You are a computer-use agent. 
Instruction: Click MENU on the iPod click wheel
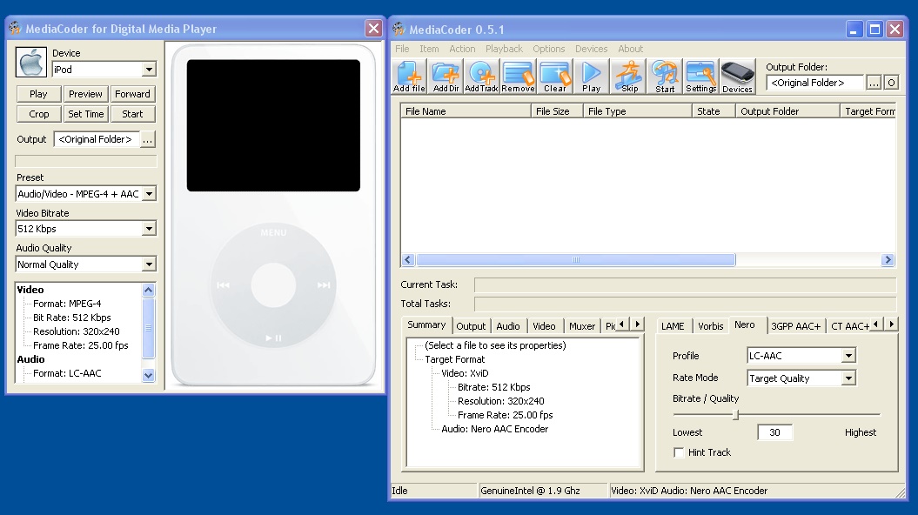click(273, 232)
